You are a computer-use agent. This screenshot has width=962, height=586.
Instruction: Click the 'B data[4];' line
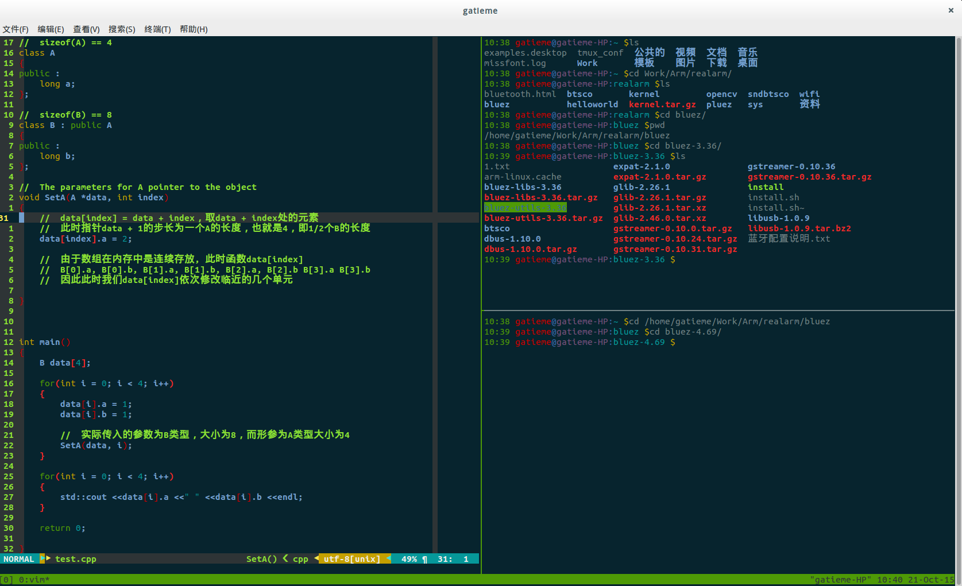[x=65, y=363]
